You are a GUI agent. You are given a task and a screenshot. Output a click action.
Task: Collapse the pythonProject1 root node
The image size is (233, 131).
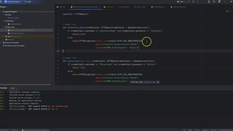click(x=1, y=12)
